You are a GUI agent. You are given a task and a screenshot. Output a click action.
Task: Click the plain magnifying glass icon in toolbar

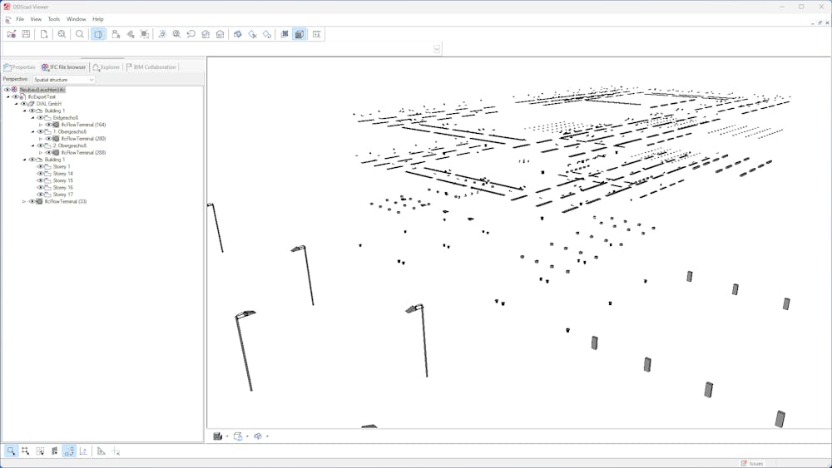point(80,34)
